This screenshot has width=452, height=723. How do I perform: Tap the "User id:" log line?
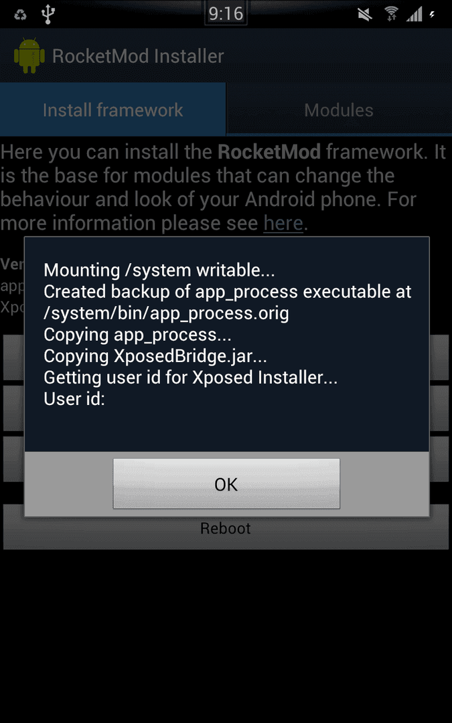tap(74, 398)
